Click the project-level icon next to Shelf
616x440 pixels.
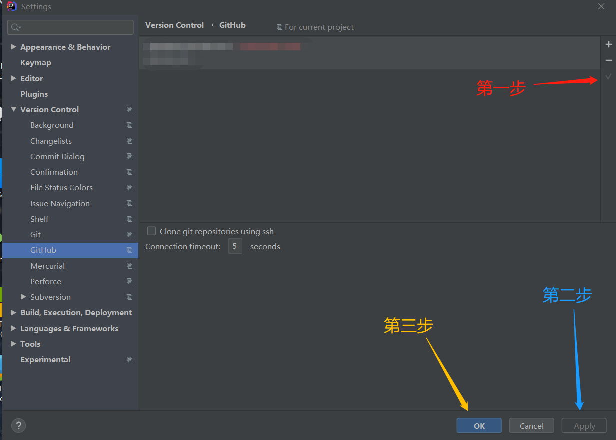[130, 219]
